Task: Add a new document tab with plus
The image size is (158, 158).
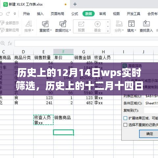Action: click(x=75, y=4)
